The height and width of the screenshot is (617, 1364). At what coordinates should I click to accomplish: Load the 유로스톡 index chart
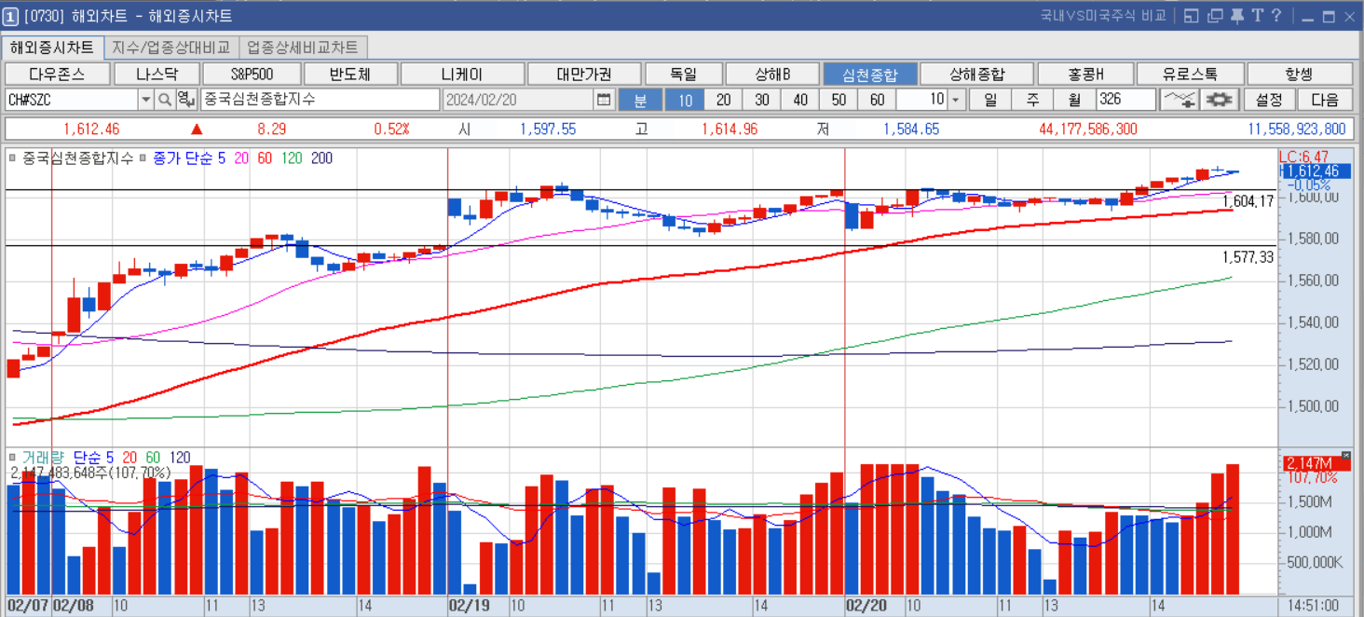1190,74
